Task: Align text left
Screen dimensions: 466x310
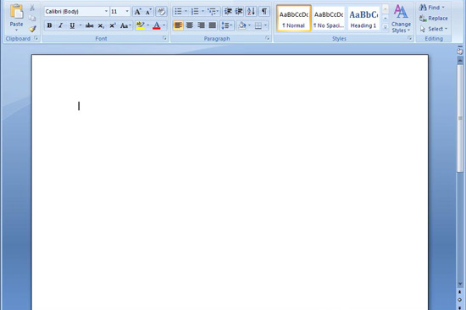Action: click(x=178, y=25)
